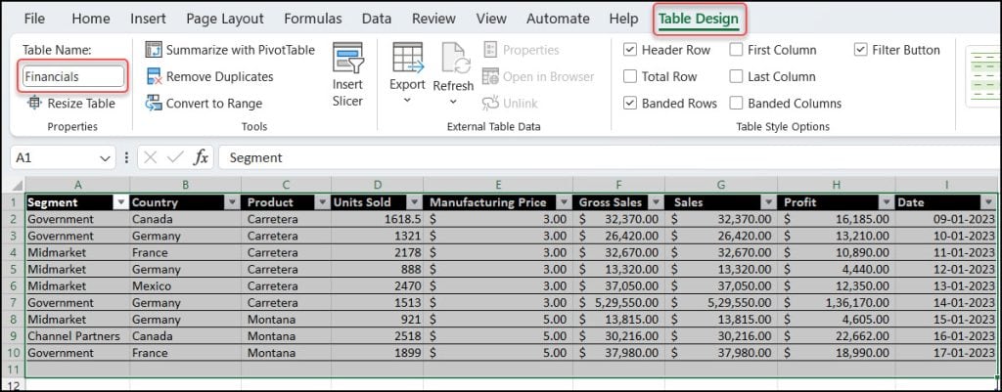Image resolution: width=1002 pixels, height=392 pixels.
Task: Open the Profit column filter dropdown
Action: 887,202
